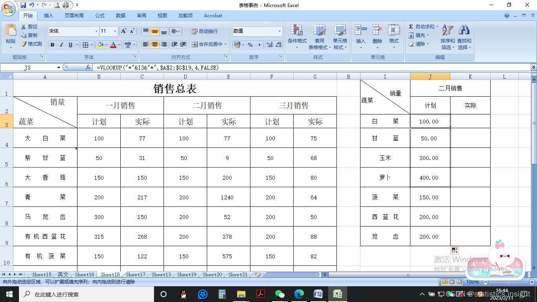Image resolution: width=537 pixels, height=302 pixels.
Task: Select the Format Painter (格式刷) tool
Action: (31, 44)
